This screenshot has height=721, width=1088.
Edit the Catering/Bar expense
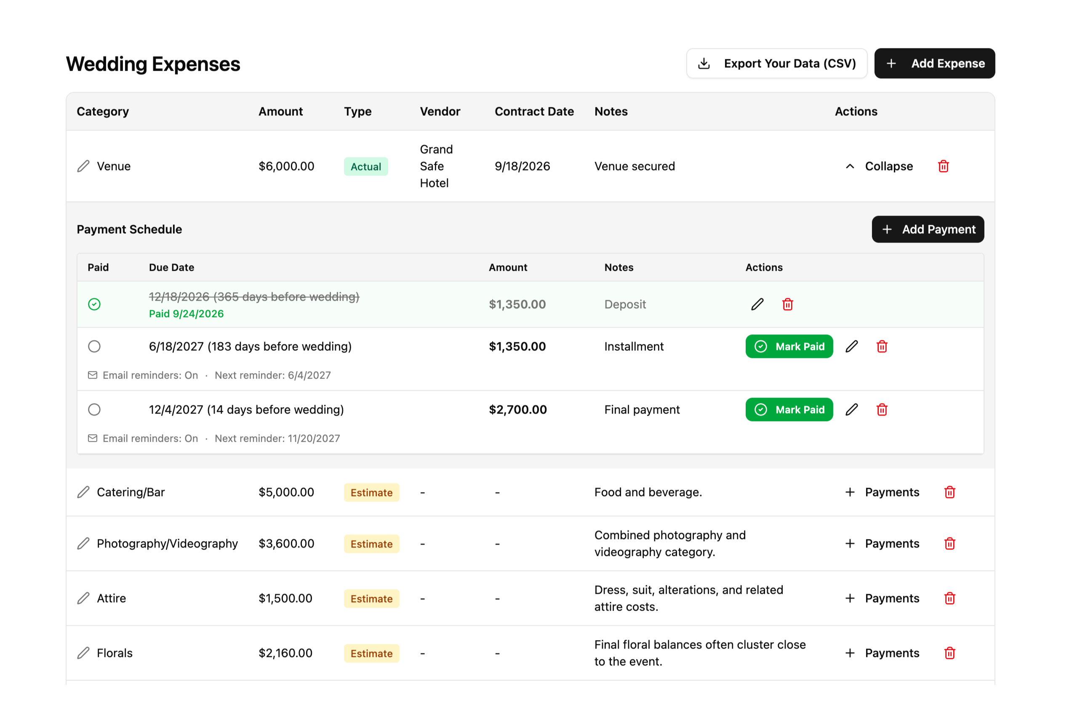(x=83, y=492)
